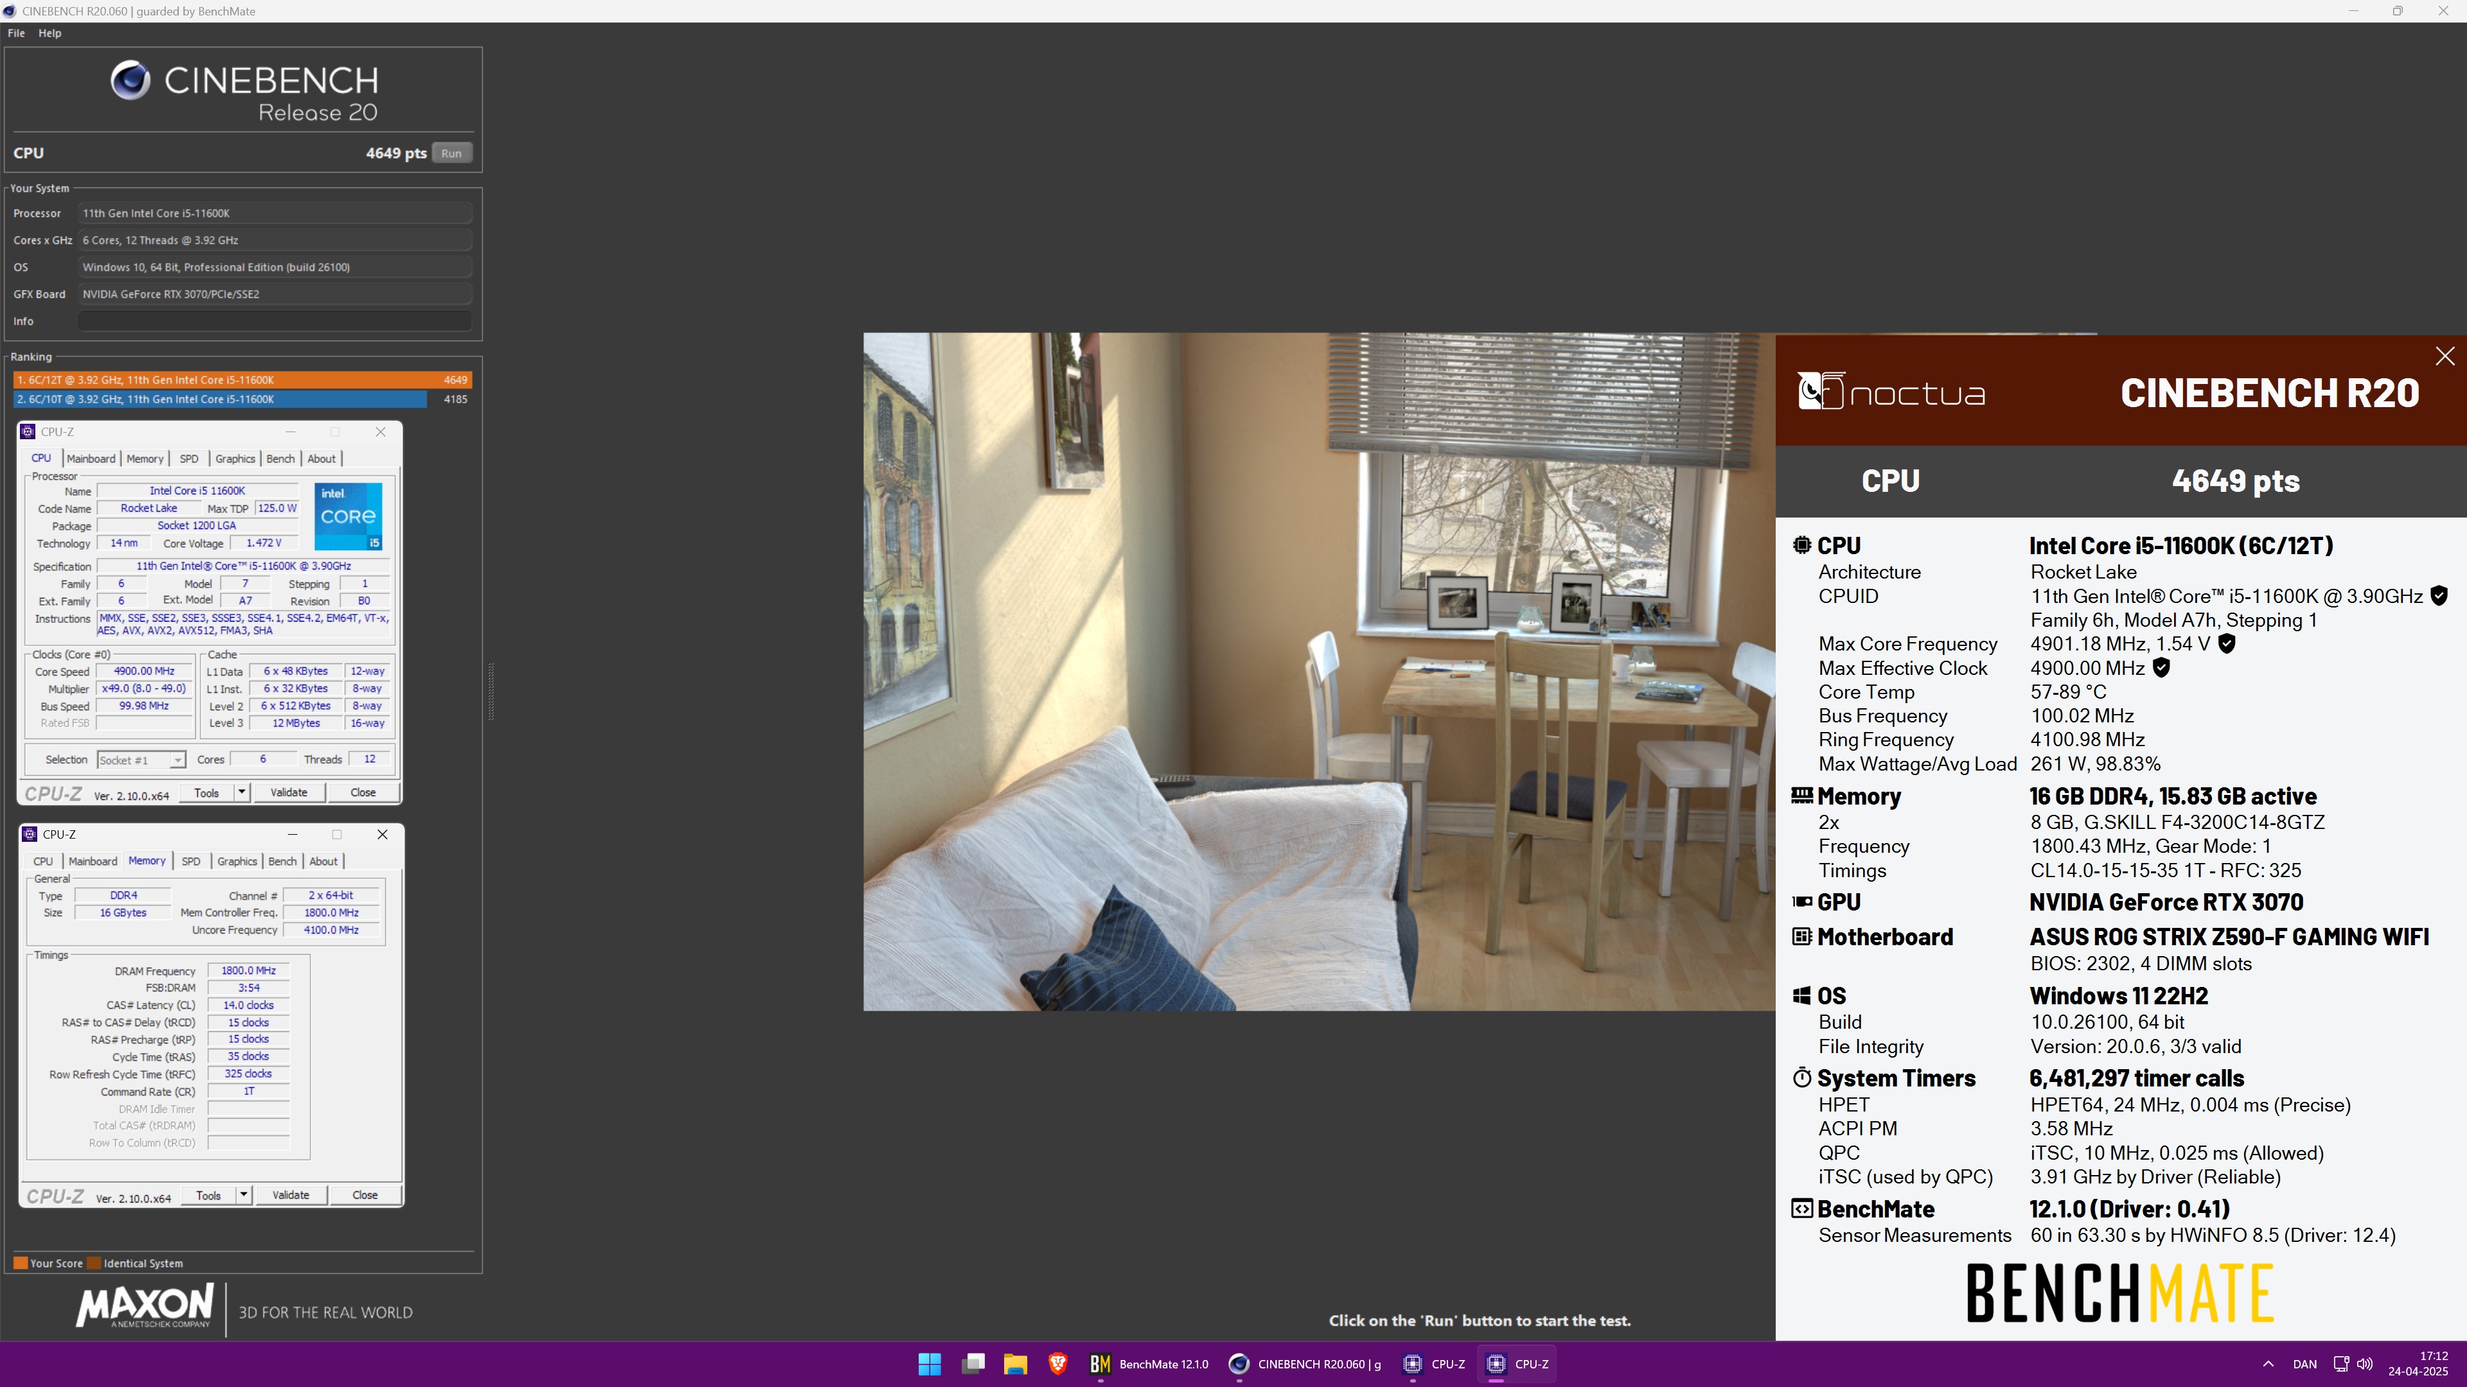Open Graphics tab in lower CPU-Z window
The width and height of the screenshot is (2467, 1387).
point(236,862)
